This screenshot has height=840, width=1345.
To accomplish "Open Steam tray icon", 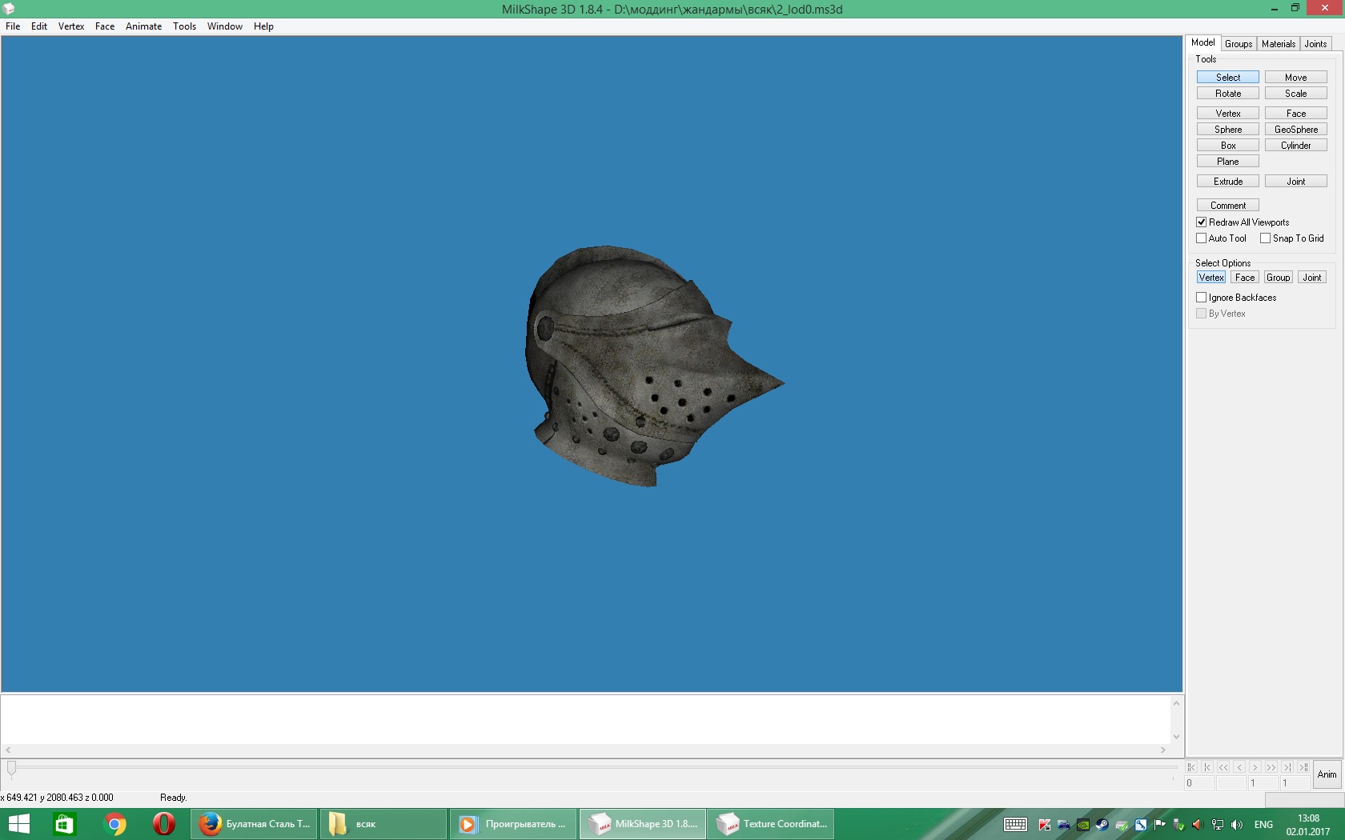I will (1102, 825).
